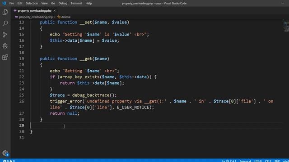Click 'return $this->data[$name];' on line 23

click(92, 83)
